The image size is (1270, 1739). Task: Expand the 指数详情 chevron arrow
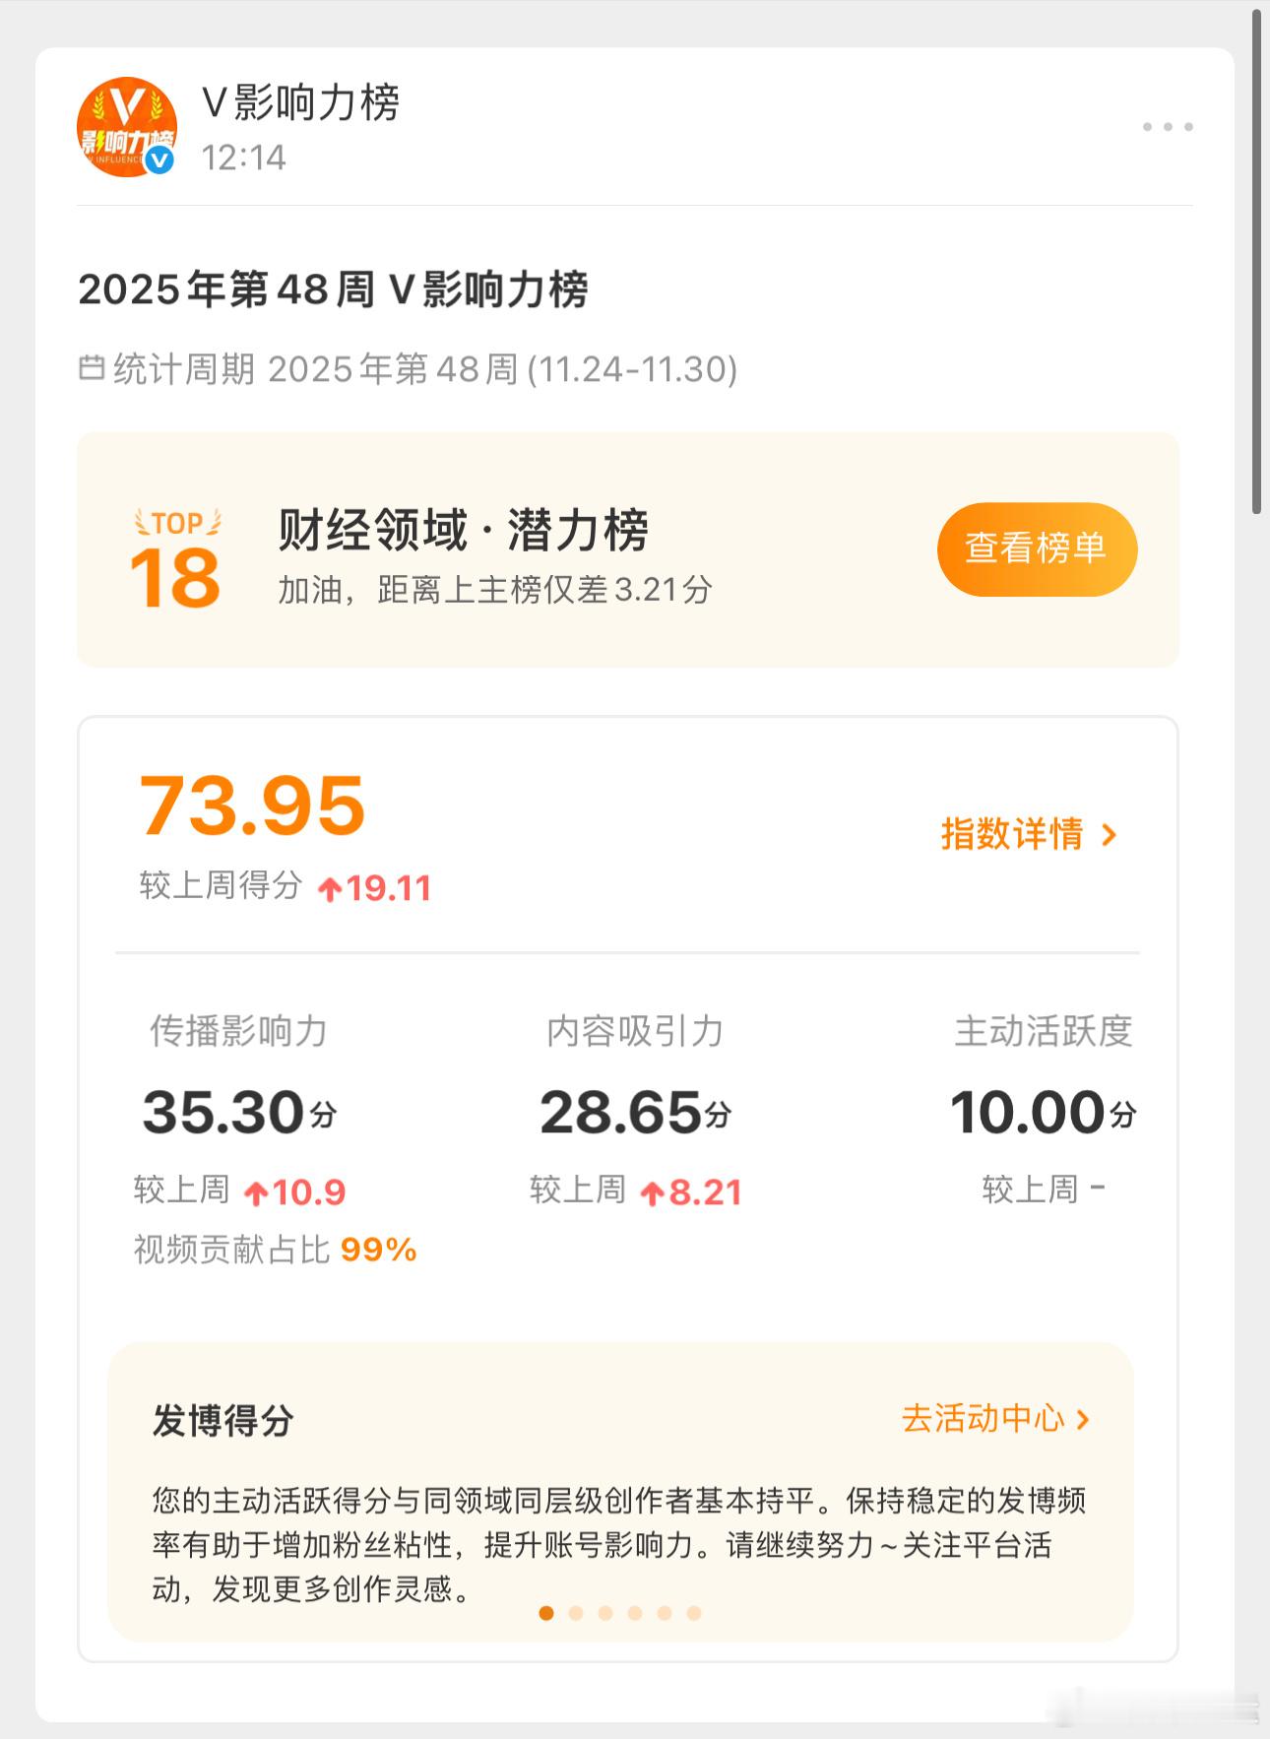[1110, 835]
